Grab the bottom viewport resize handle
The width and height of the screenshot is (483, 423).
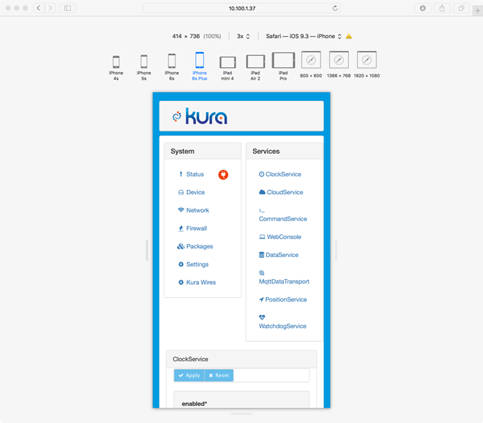[x=242, y=414]
